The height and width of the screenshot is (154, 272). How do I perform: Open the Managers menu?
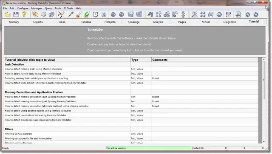coord(37,8)
